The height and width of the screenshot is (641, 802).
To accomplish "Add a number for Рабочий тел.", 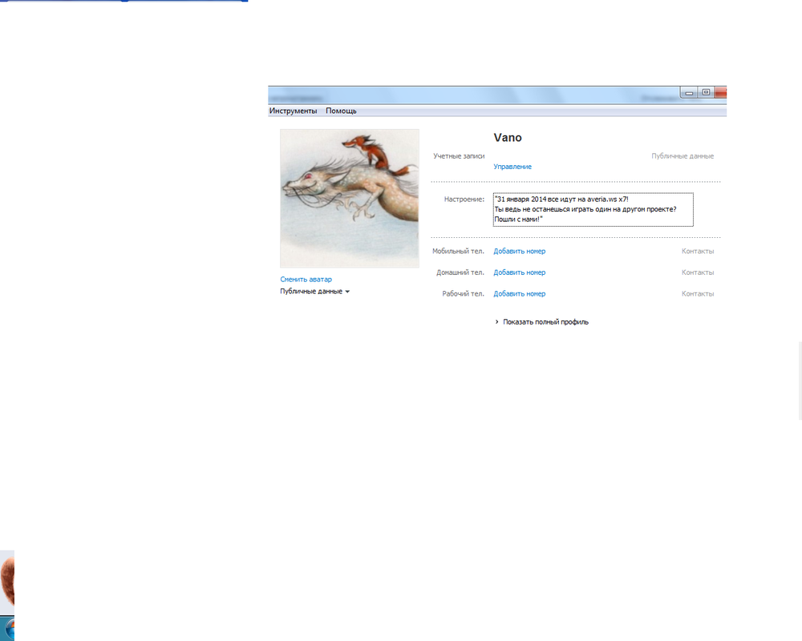I will coord(519,293).
